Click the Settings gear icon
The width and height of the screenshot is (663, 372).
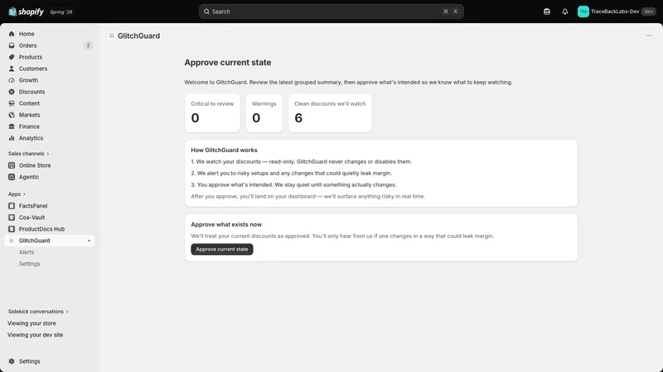pos(12,361)
